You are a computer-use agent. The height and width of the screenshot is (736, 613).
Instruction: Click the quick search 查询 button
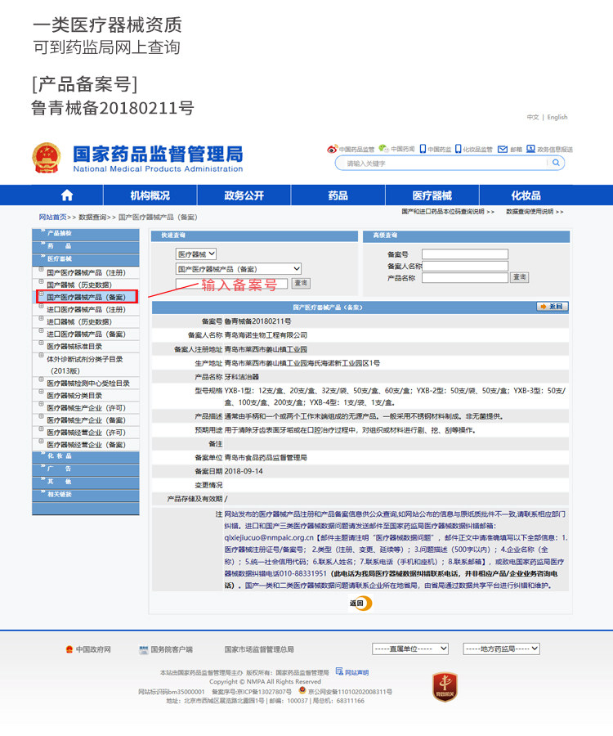tap(301, 283)
